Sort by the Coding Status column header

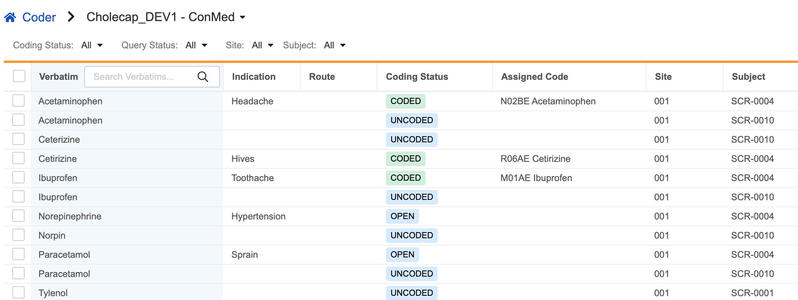(417, 77)
